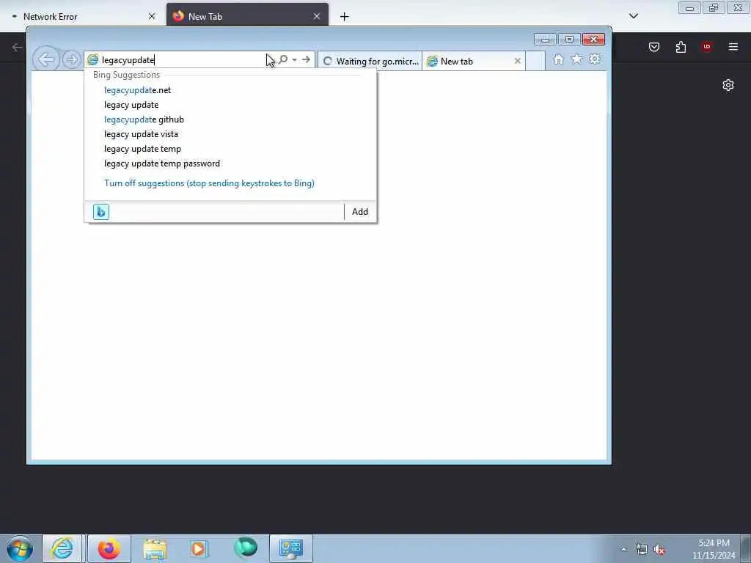This screenshot has height=563, width=751.
Task: Click the Firefox Pocket save icon
Action: click(x=654, y=47)
